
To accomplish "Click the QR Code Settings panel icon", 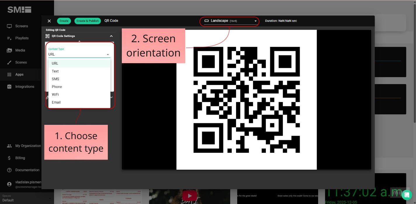I will (48, 36).
